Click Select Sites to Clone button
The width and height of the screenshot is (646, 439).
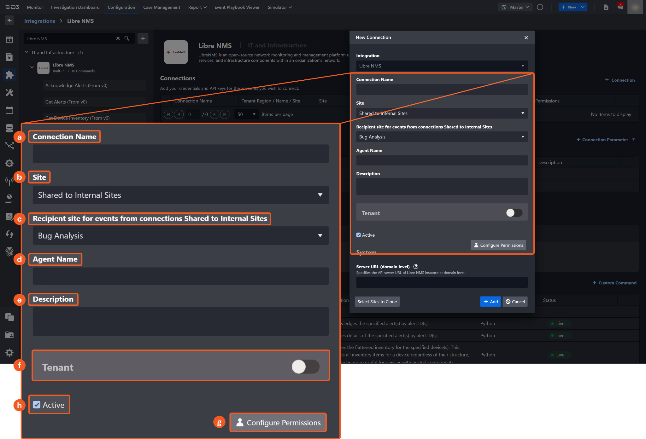click(377, 302)
